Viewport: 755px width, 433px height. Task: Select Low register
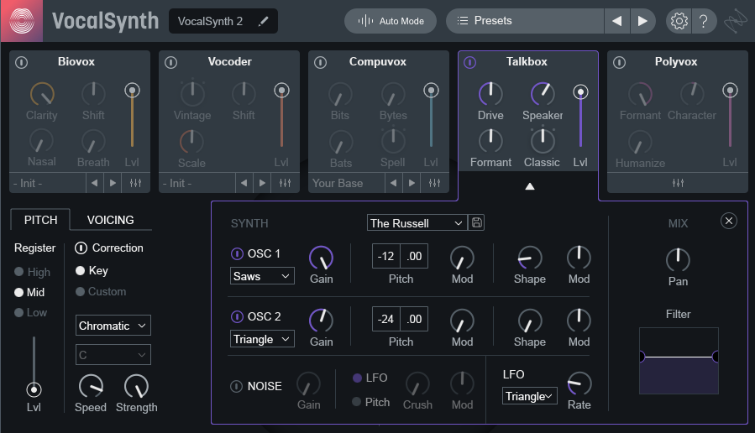pos(18,312)
